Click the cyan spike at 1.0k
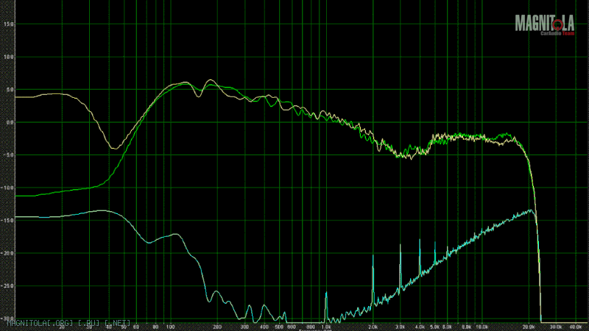The image size is (589, 331). [x=326, y=294]
